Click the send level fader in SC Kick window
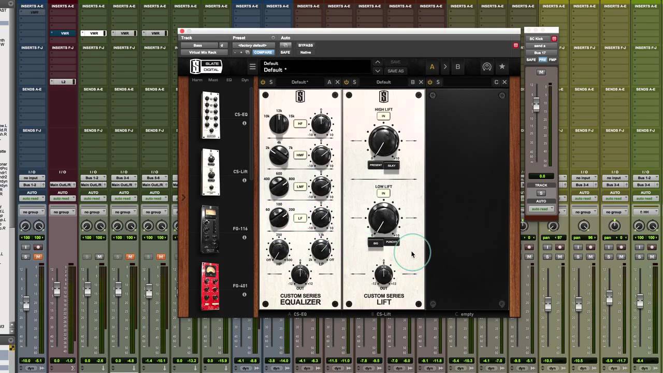Screen dimensions: 663x373 536,106
